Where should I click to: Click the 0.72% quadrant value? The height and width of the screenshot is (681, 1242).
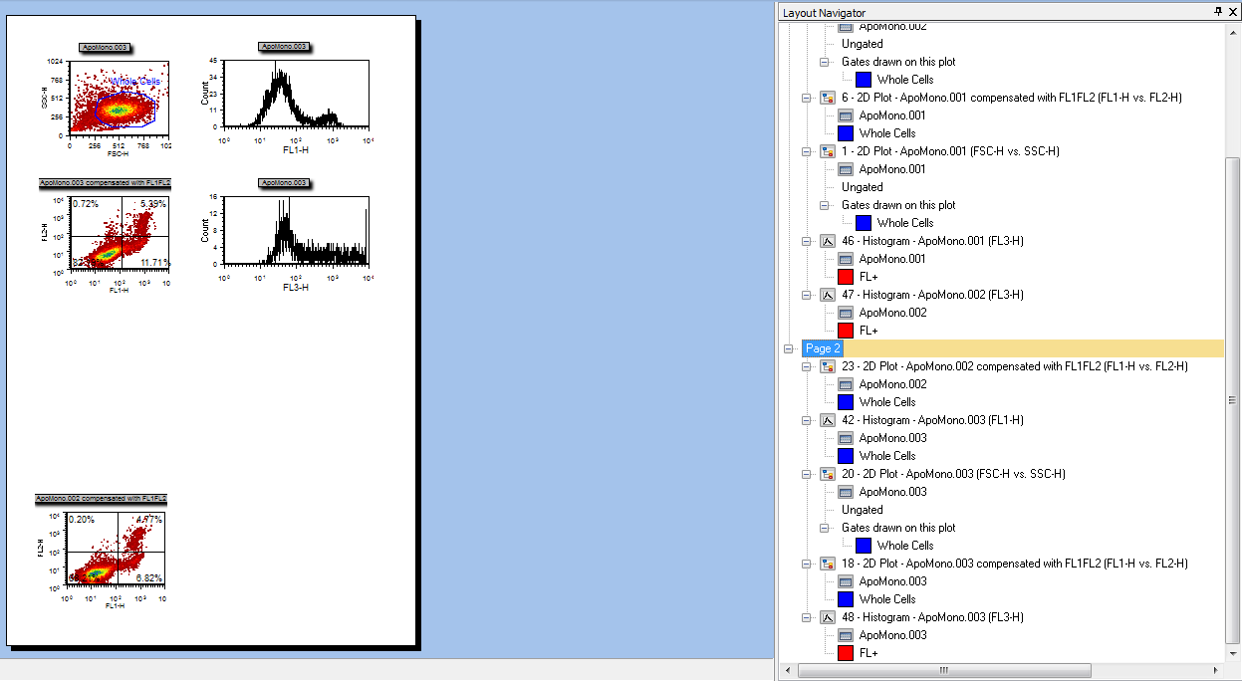[86, 204]
